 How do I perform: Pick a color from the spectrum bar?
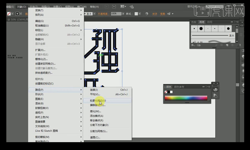point(186,98)
